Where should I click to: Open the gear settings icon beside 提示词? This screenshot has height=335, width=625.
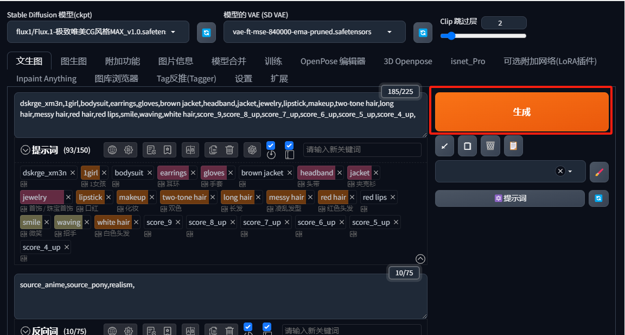click(x=129, y=150)
